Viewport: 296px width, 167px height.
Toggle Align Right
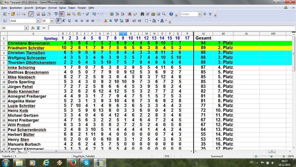87,21
